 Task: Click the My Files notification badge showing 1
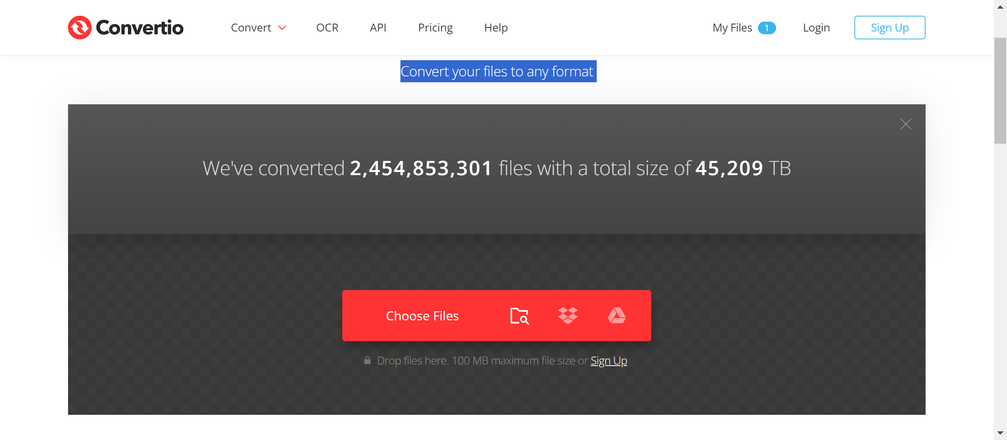coord(767,28)
